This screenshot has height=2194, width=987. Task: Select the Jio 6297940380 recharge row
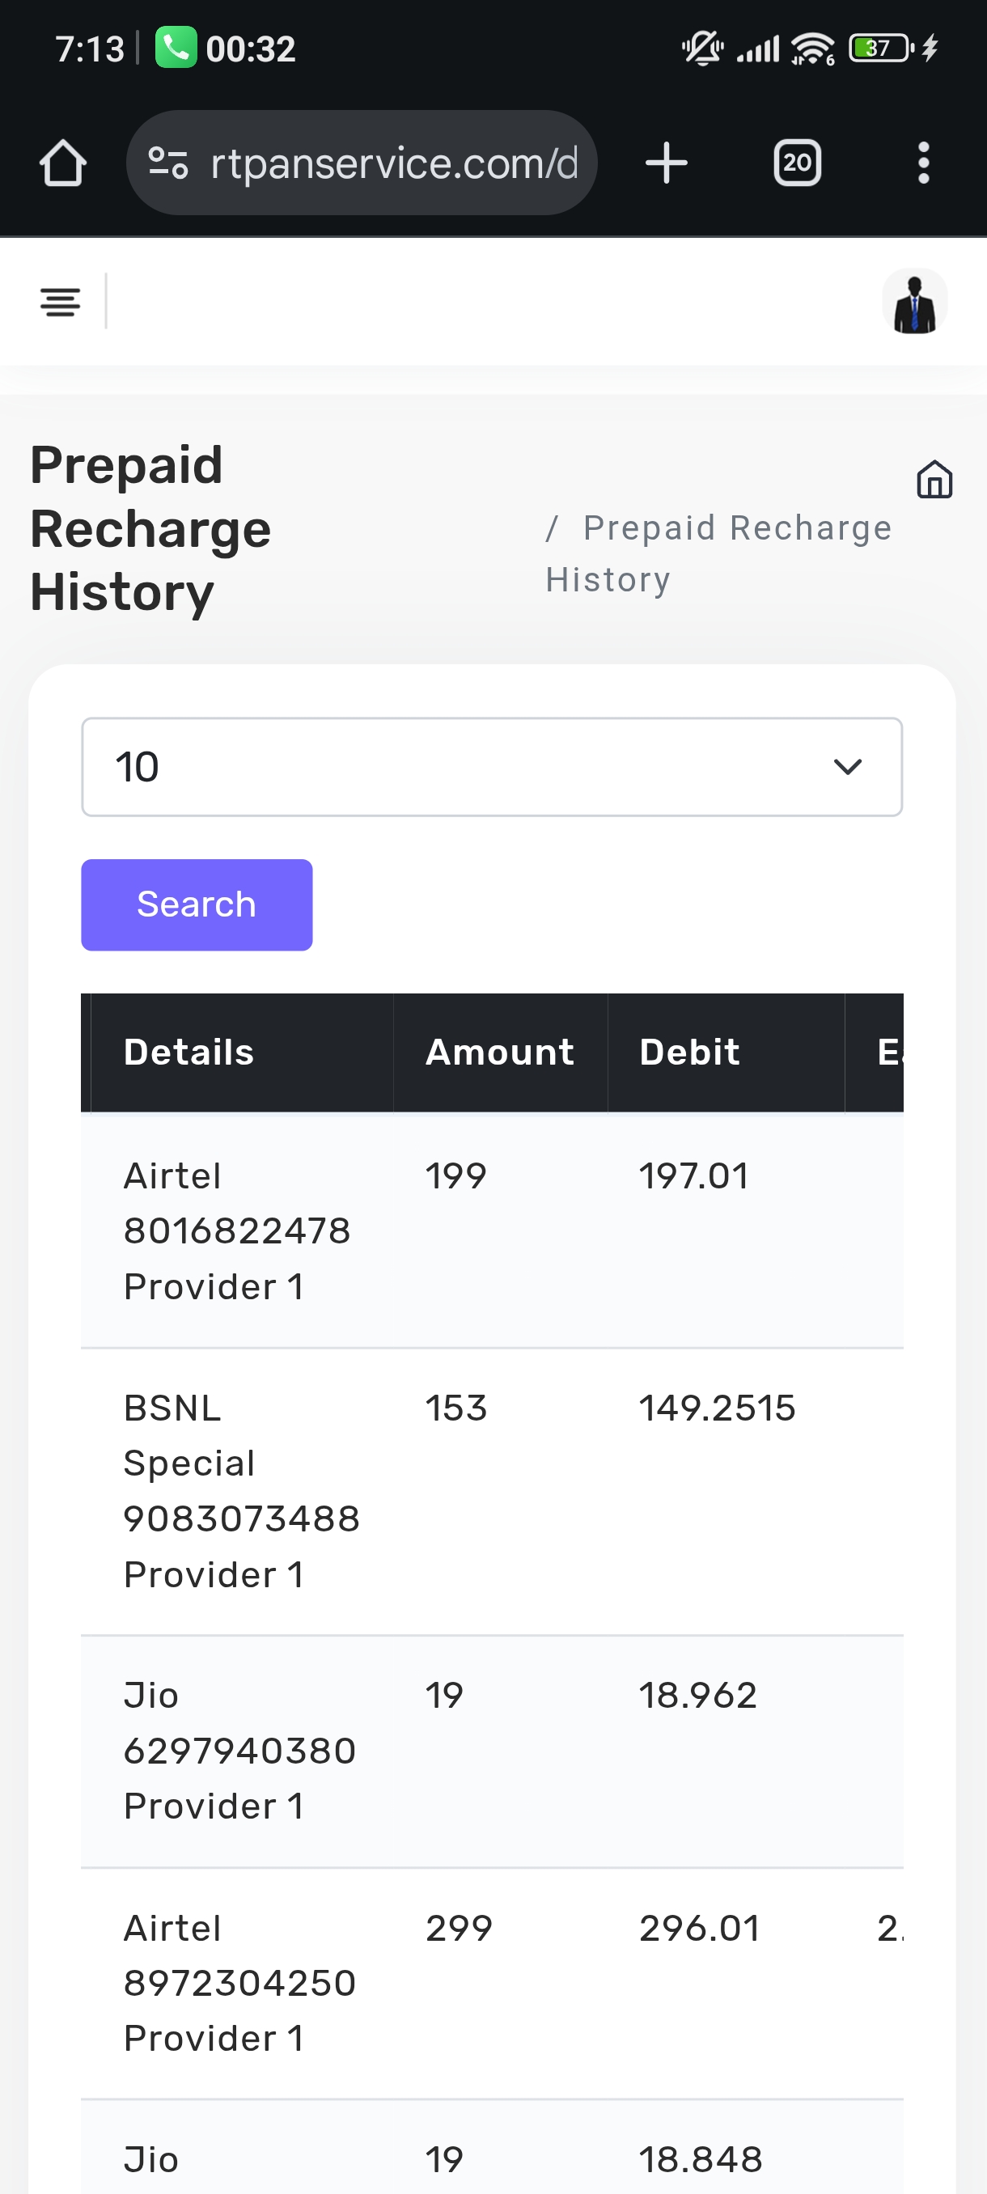pyautogui.click(x=239, y=1750)
